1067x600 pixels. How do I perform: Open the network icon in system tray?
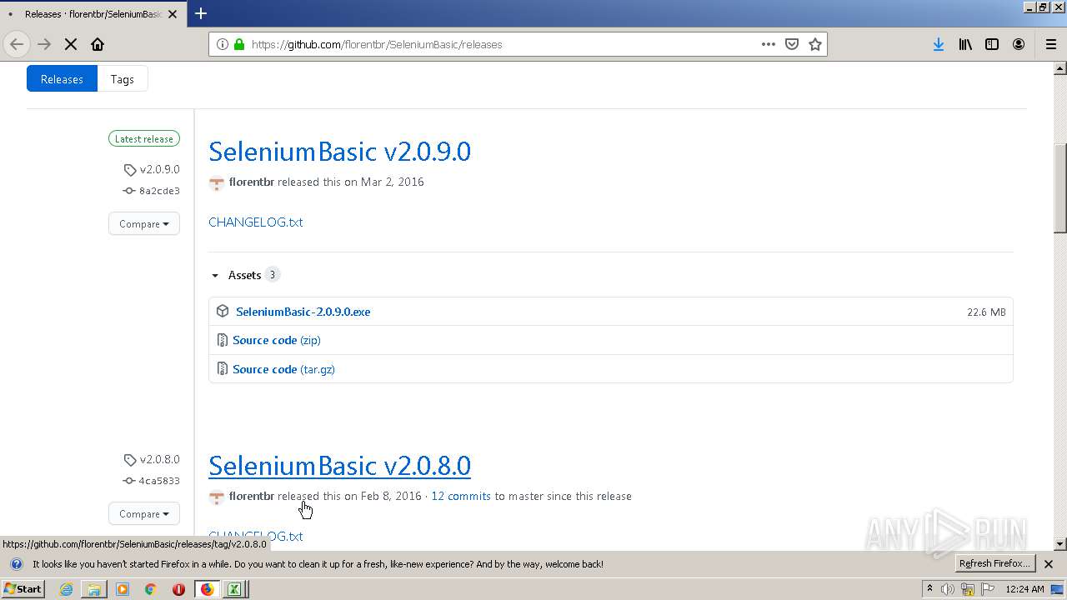968,589
